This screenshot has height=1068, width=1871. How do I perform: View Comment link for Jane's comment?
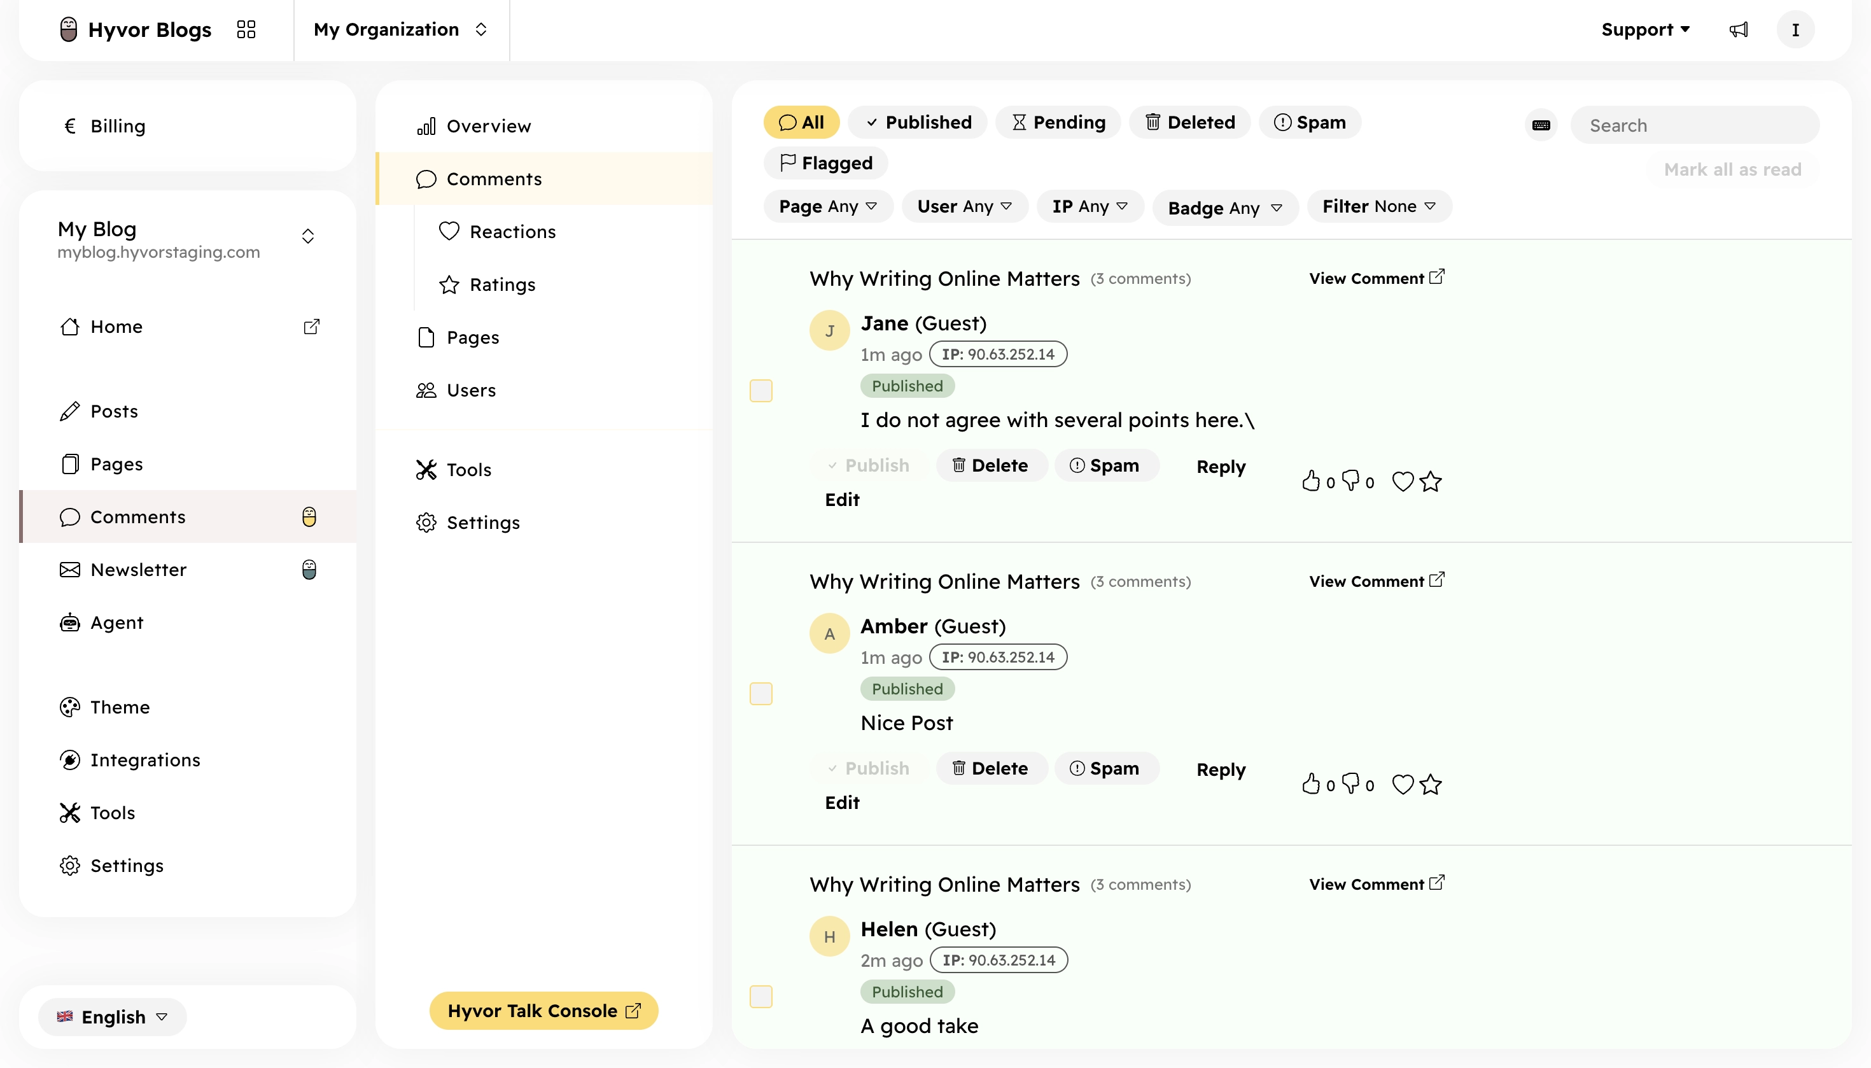click(1377, 278)
